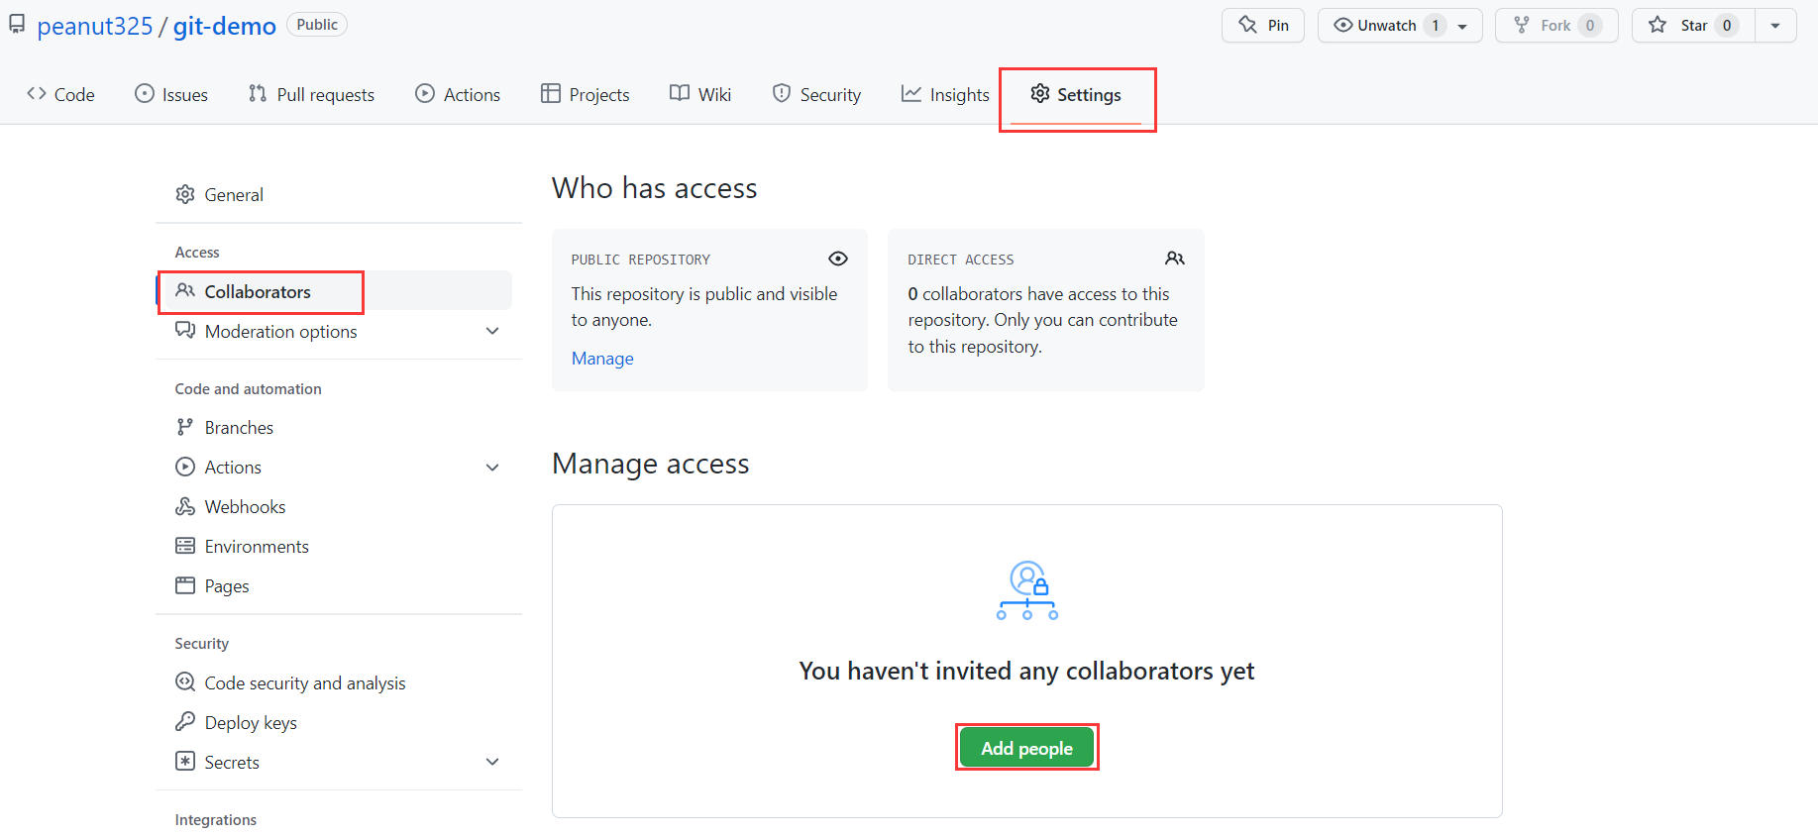This screenshot has width=1818, height=837.
Task: Click the codescan icon beside Code security
Action: [x=185, y=681]
